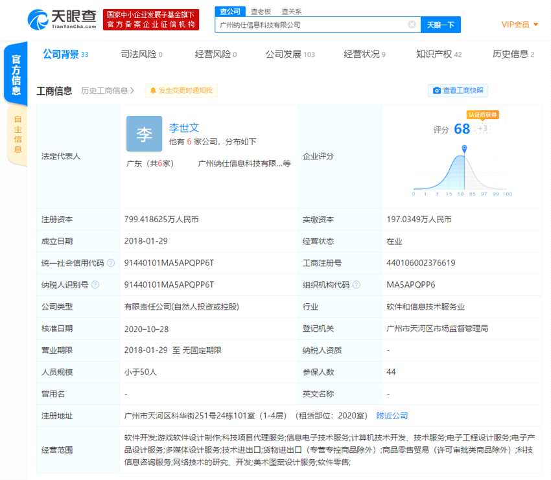Screen dimensions: 551x480
Task: Click establishment date 2018-01-29 cell
Action: [x=146, y=241]
